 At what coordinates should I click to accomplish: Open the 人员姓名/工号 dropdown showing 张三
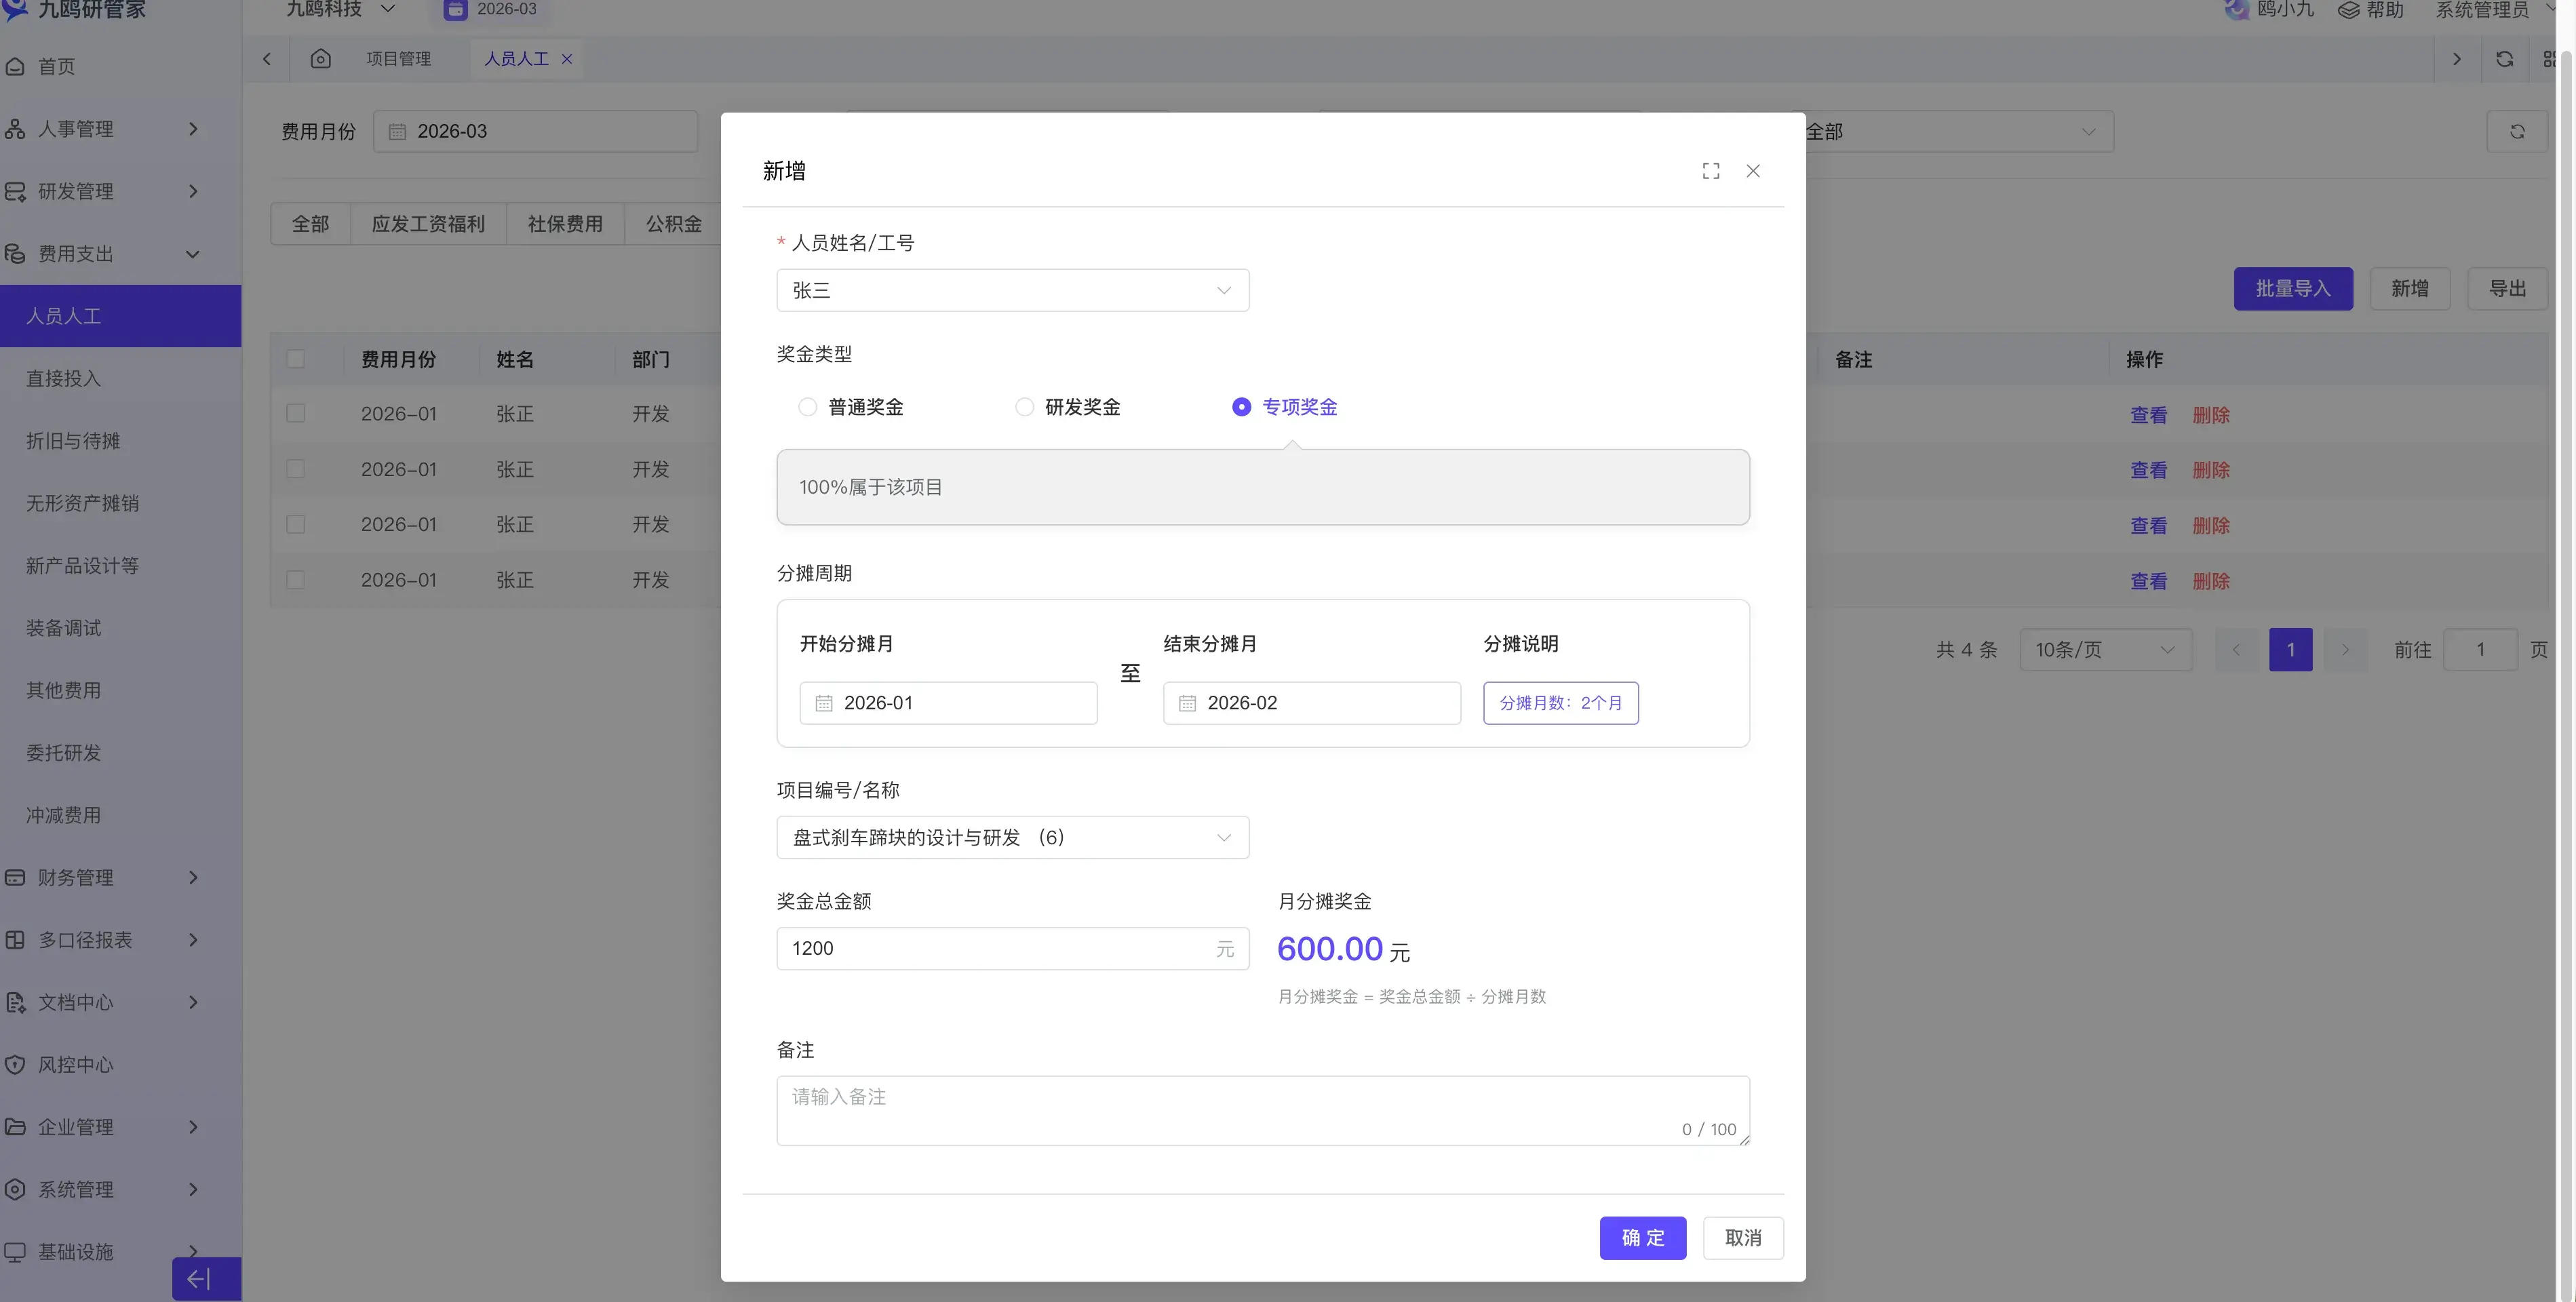[x=1012, y=290]
